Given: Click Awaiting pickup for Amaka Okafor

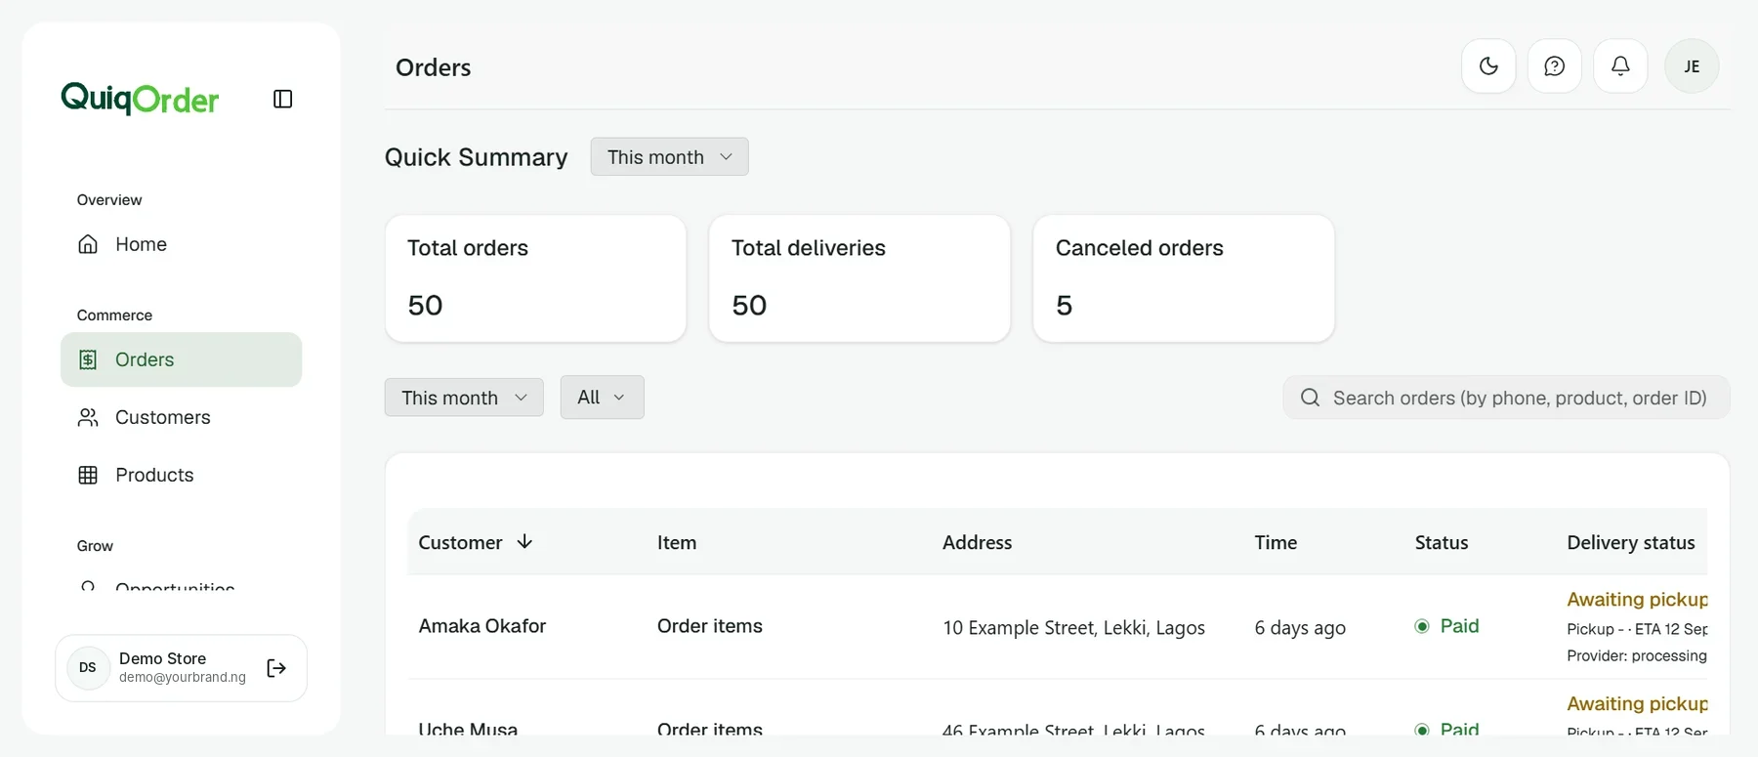Looking at the screenshot, I should 1637,599.
